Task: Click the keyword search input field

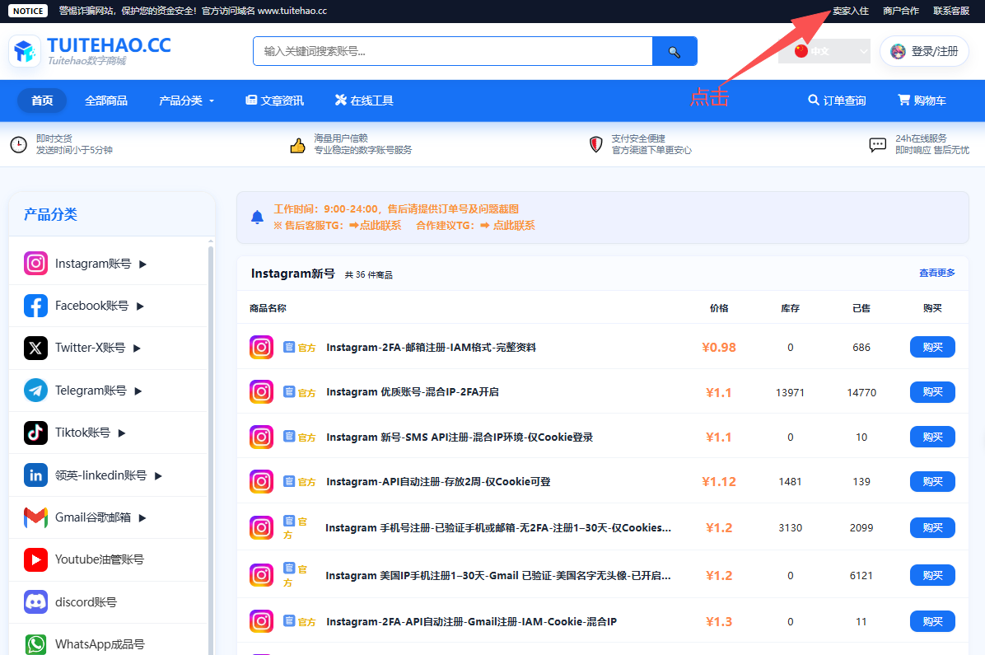Action: [x=453, y=52]
